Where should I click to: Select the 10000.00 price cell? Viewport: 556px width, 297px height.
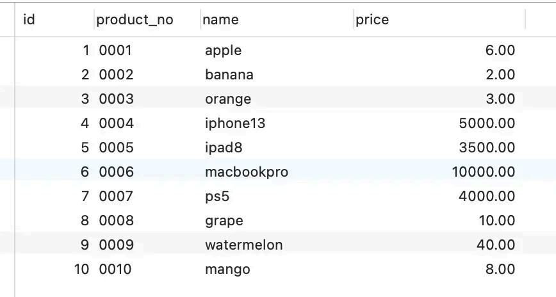pyautogui.click(x=483, y=172)
